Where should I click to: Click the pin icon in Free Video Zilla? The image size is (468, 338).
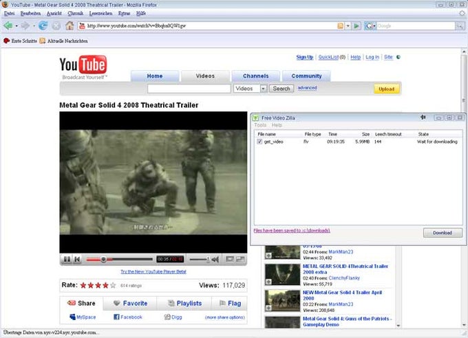click(x=423, y=117)
